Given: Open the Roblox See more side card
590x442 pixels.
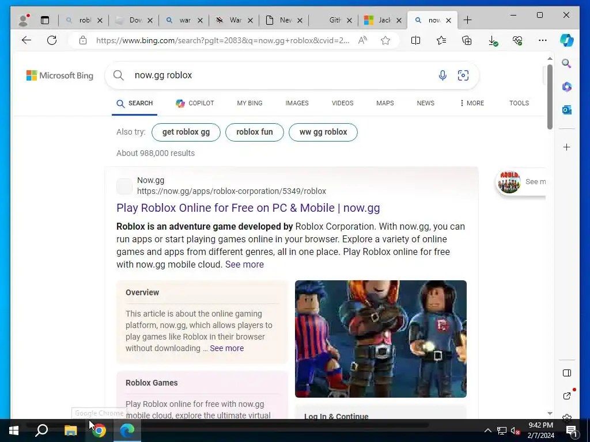Looking at the screenshot, I should click(520, 182).
